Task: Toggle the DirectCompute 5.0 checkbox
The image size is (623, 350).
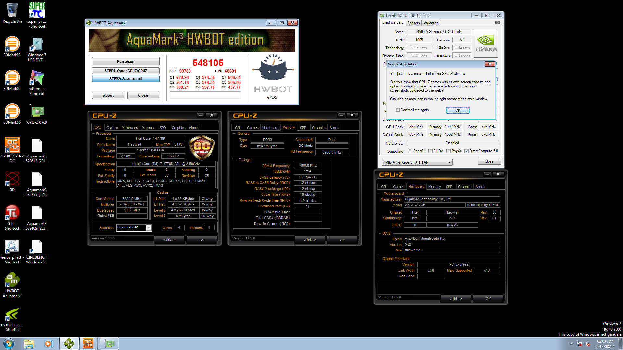Action: (466, 151)
